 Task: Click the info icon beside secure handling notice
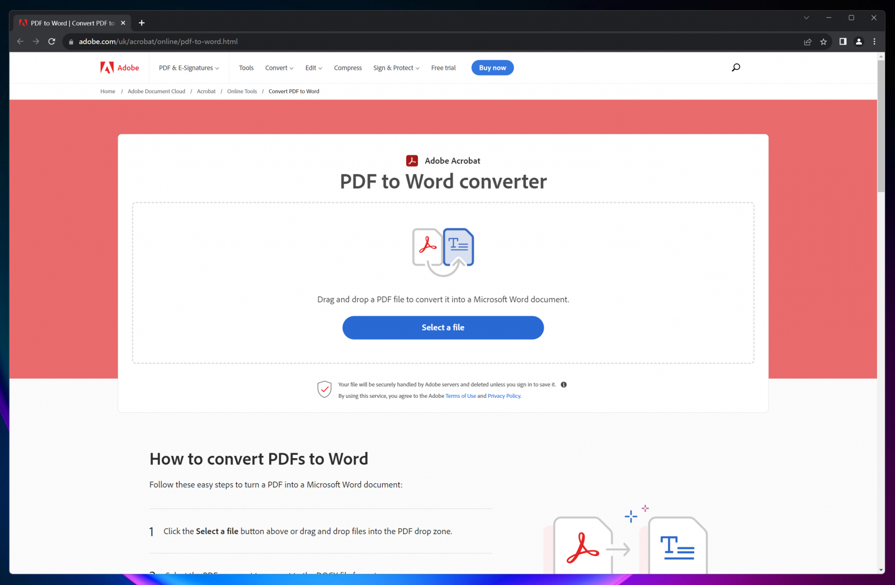(564, 384)
